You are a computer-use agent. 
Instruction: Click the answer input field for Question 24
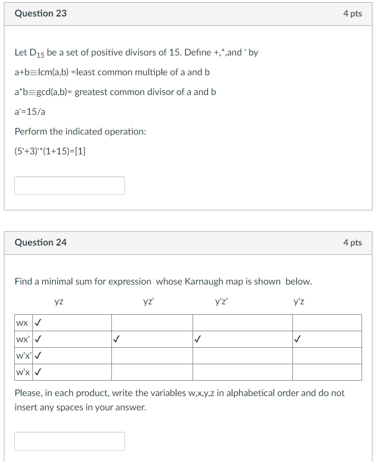tap(69, 441)
